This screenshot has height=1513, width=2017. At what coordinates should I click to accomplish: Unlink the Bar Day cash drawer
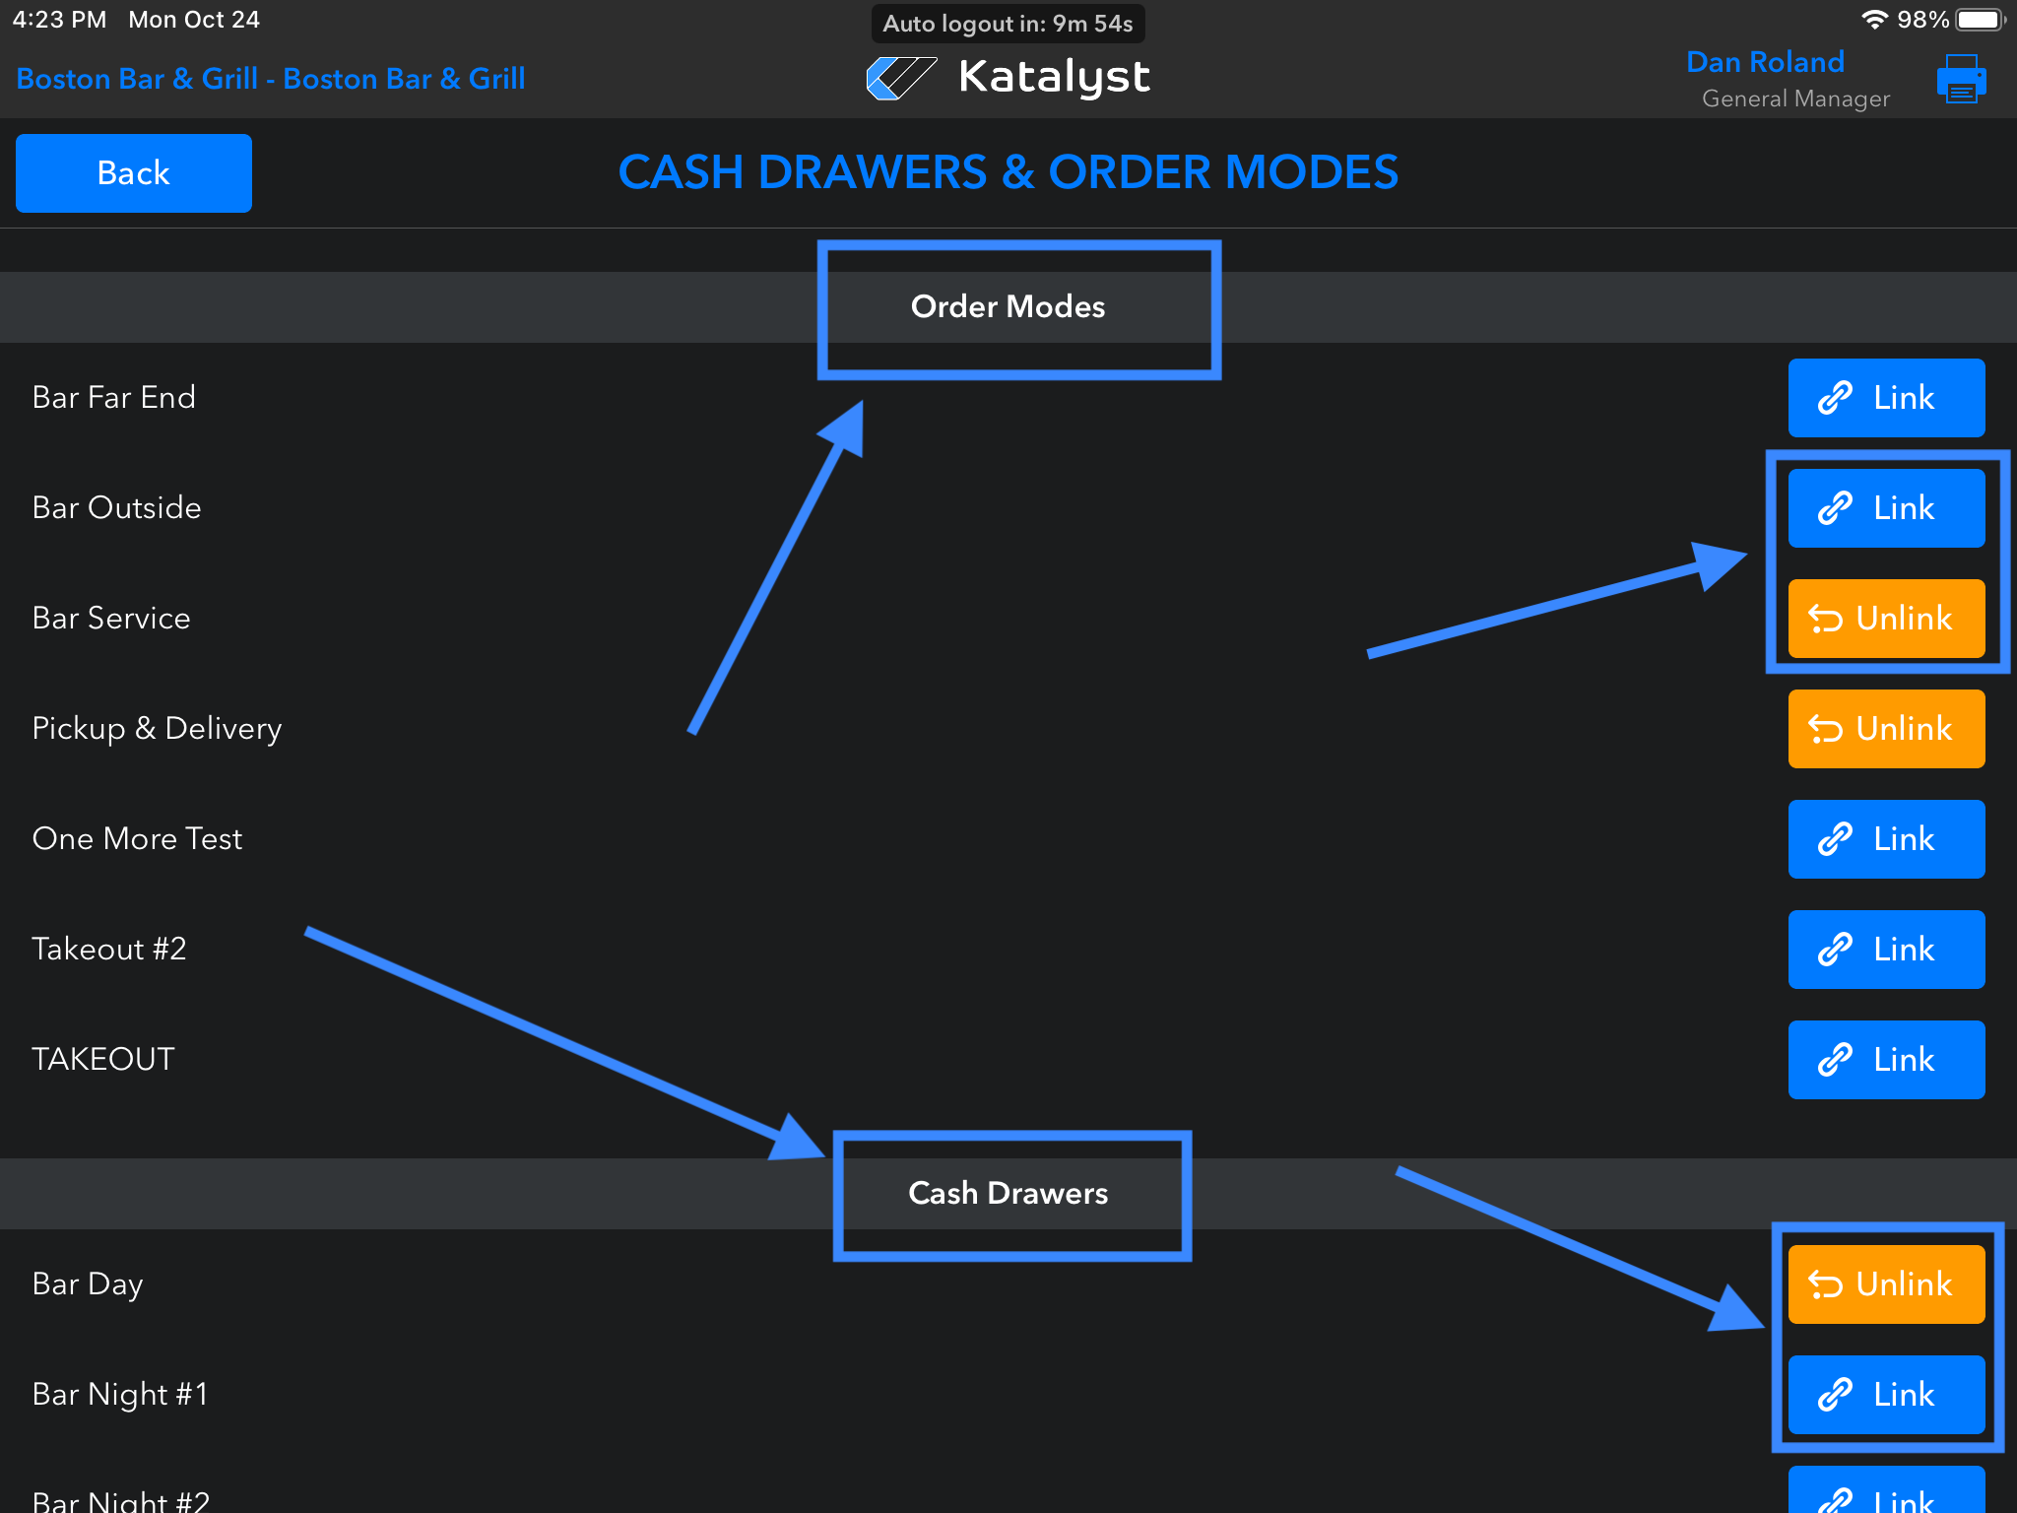1885,1284
